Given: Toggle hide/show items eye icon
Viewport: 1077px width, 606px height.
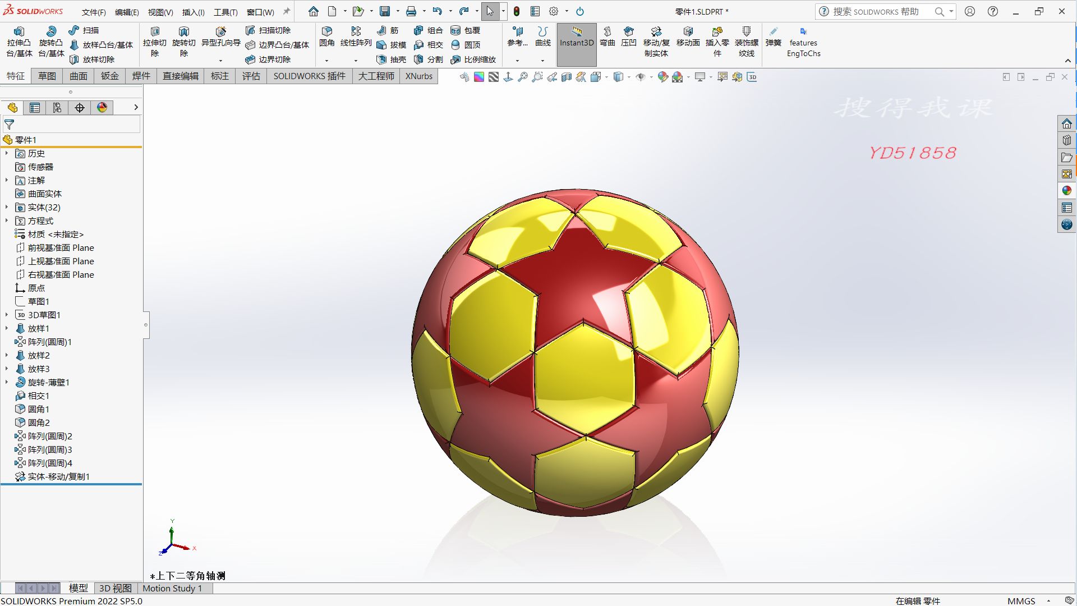Looking at the screenshot, I should [x=641, y=77].
